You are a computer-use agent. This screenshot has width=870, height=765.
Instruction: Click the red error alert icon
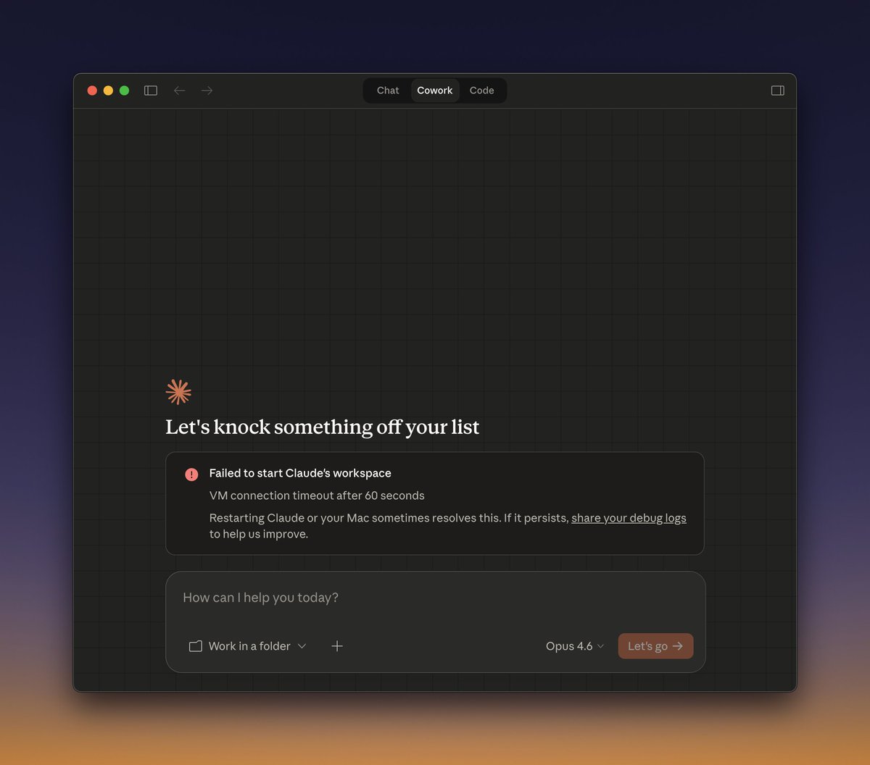click(x=191, y=475)
